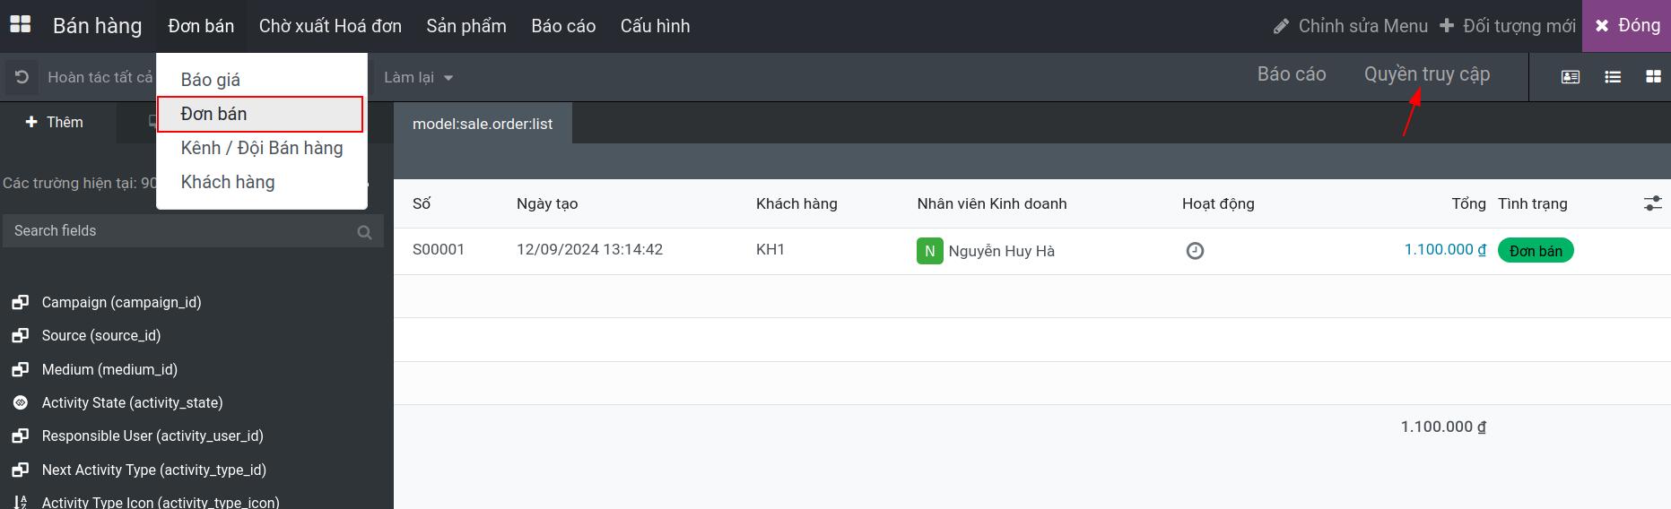Select Activity Type Icon field icon
1671x509 pixels.
pyautogui.click(x=20, y=503)
